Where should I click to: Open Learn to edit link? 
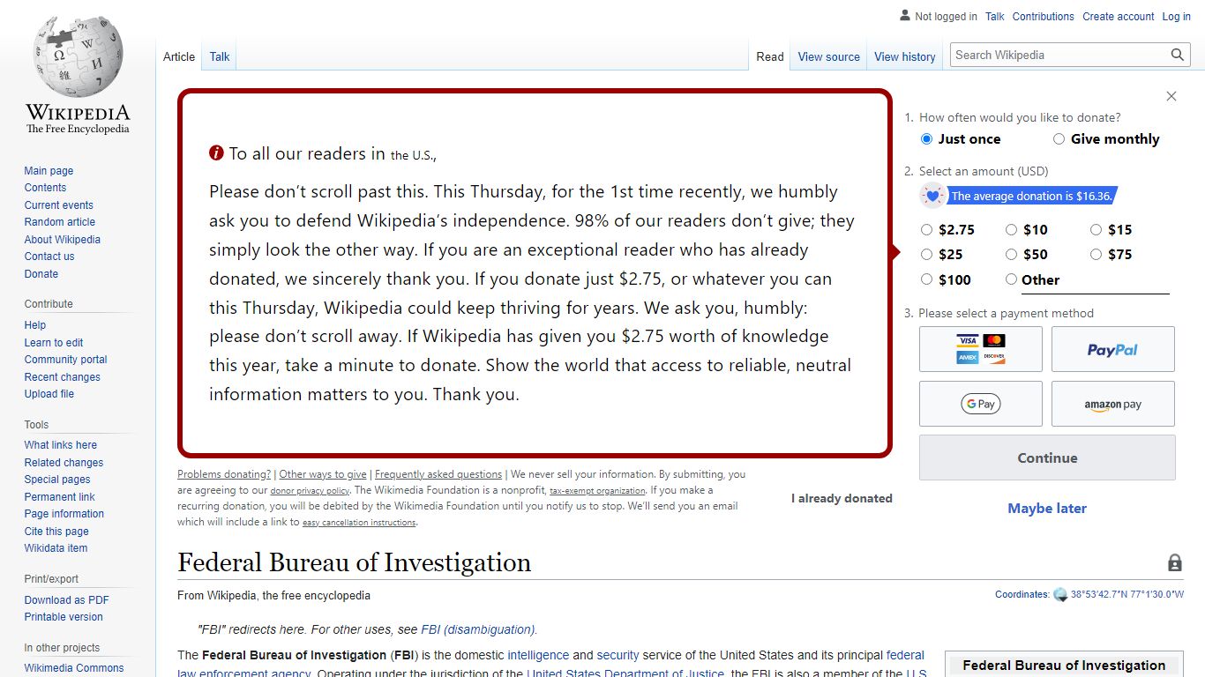54,343
